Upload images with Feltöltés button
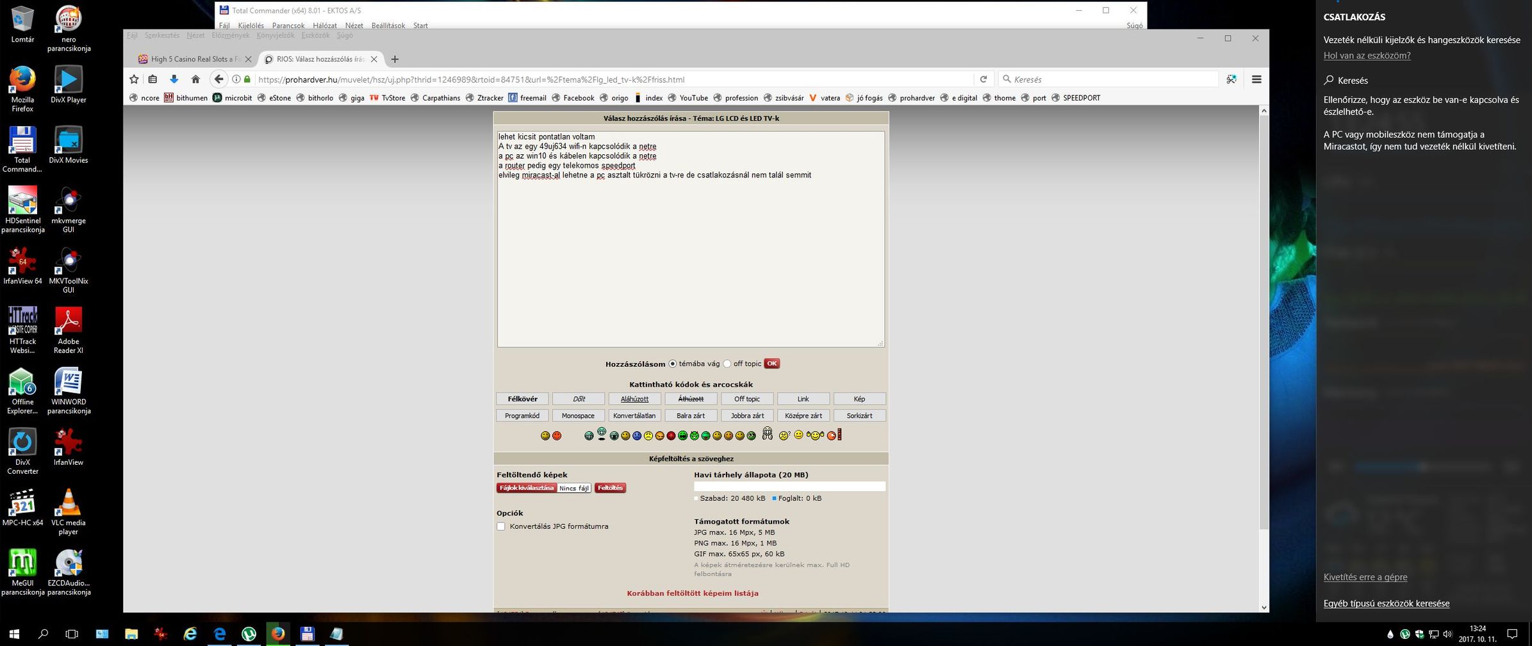1532x646 pixels. point(610,488)
